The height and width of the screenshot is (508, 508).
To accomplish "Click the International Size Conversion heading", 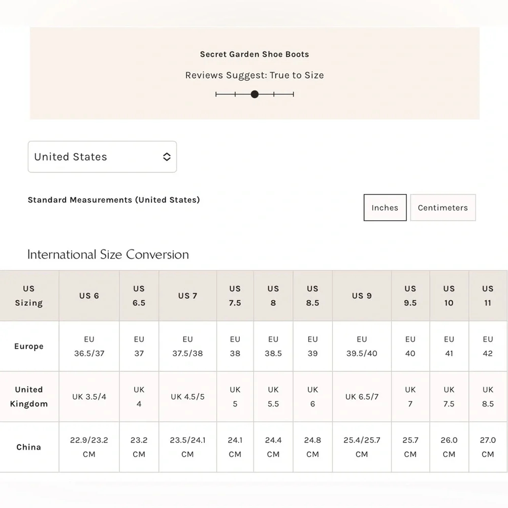I will point(108,255).
